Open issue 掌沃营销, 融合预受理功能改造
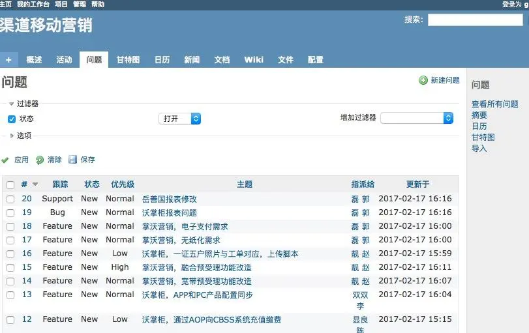The image size is (529, 333). click(x=197, y=268)
